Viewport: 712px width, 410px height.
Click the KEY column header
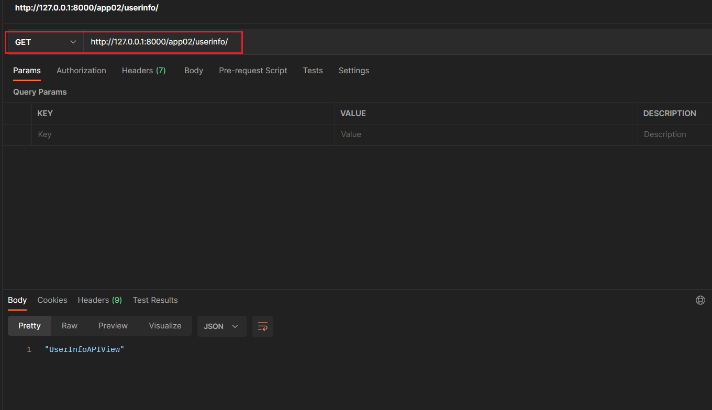pos(45,113)
